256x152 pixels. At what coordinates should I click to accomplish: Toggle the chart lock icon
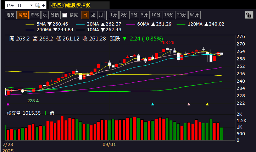[x=249, y=15]
